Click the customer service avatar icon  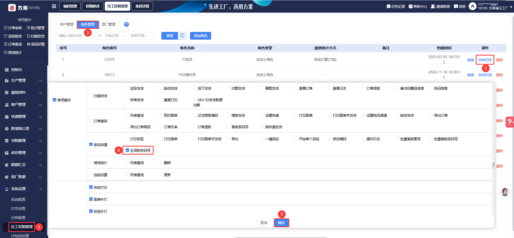tap(505, 192)
